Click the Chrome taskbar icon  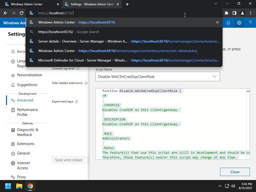30,186
